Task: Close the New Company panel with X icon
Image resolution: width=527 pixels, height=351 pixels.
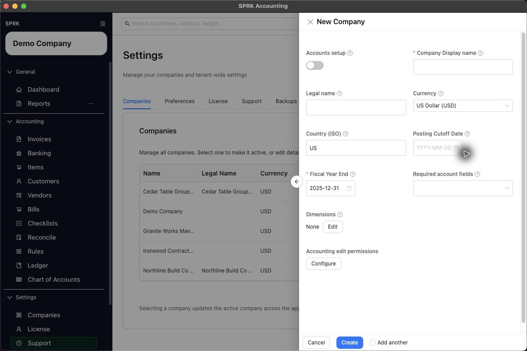Action: pos(310,22)
